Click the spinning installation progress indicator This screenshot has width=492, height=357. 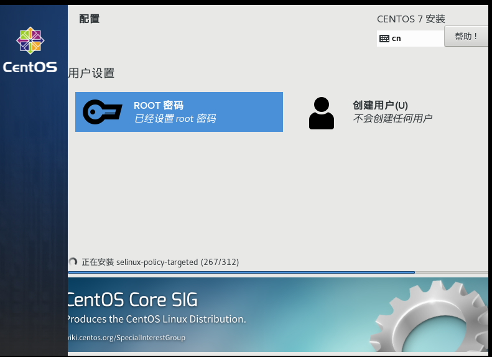pos(73,262)
